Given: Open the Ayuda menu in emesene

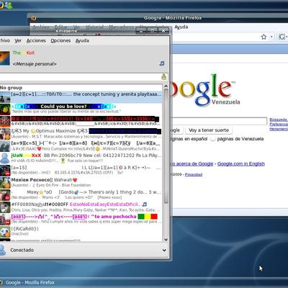Looking at the screenshot, I should click(x=82, y=40).
